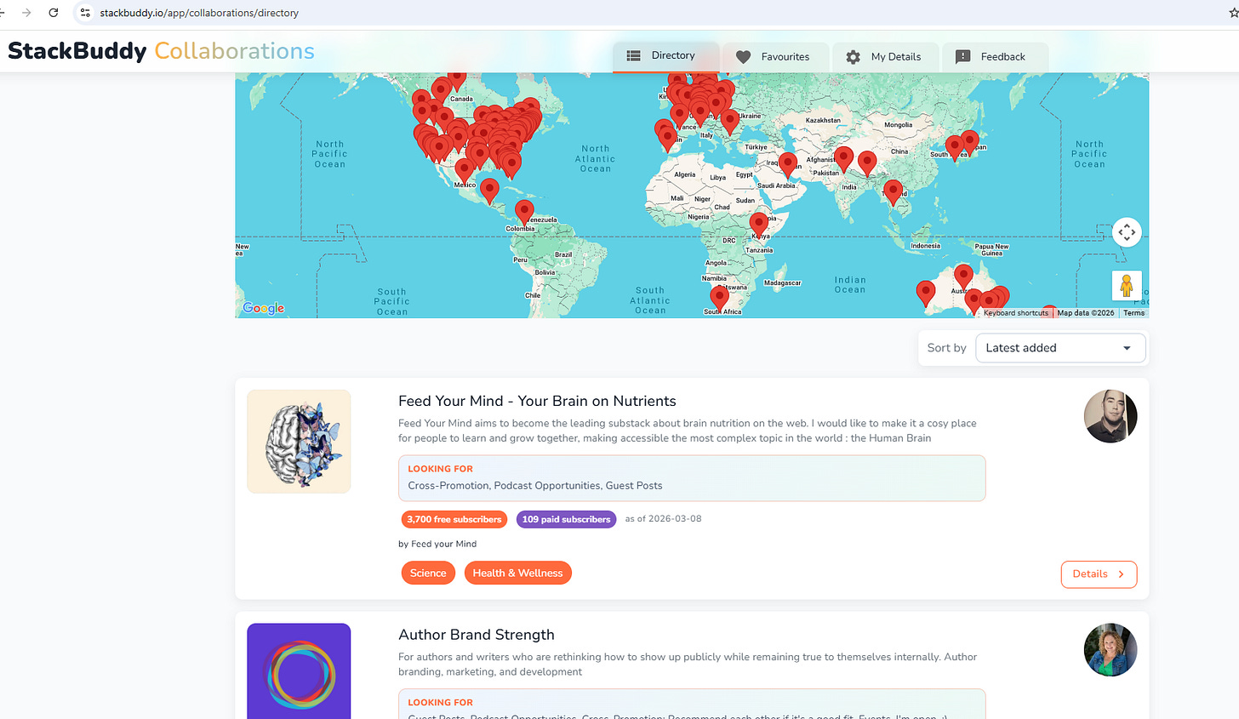Click the 'as of 2026-03-08' date text

pyautogui.click(x=663, y=519)
